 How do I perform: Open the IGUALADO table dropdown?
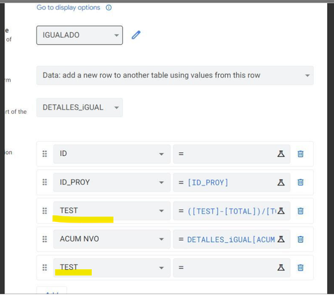coord(79,35)
